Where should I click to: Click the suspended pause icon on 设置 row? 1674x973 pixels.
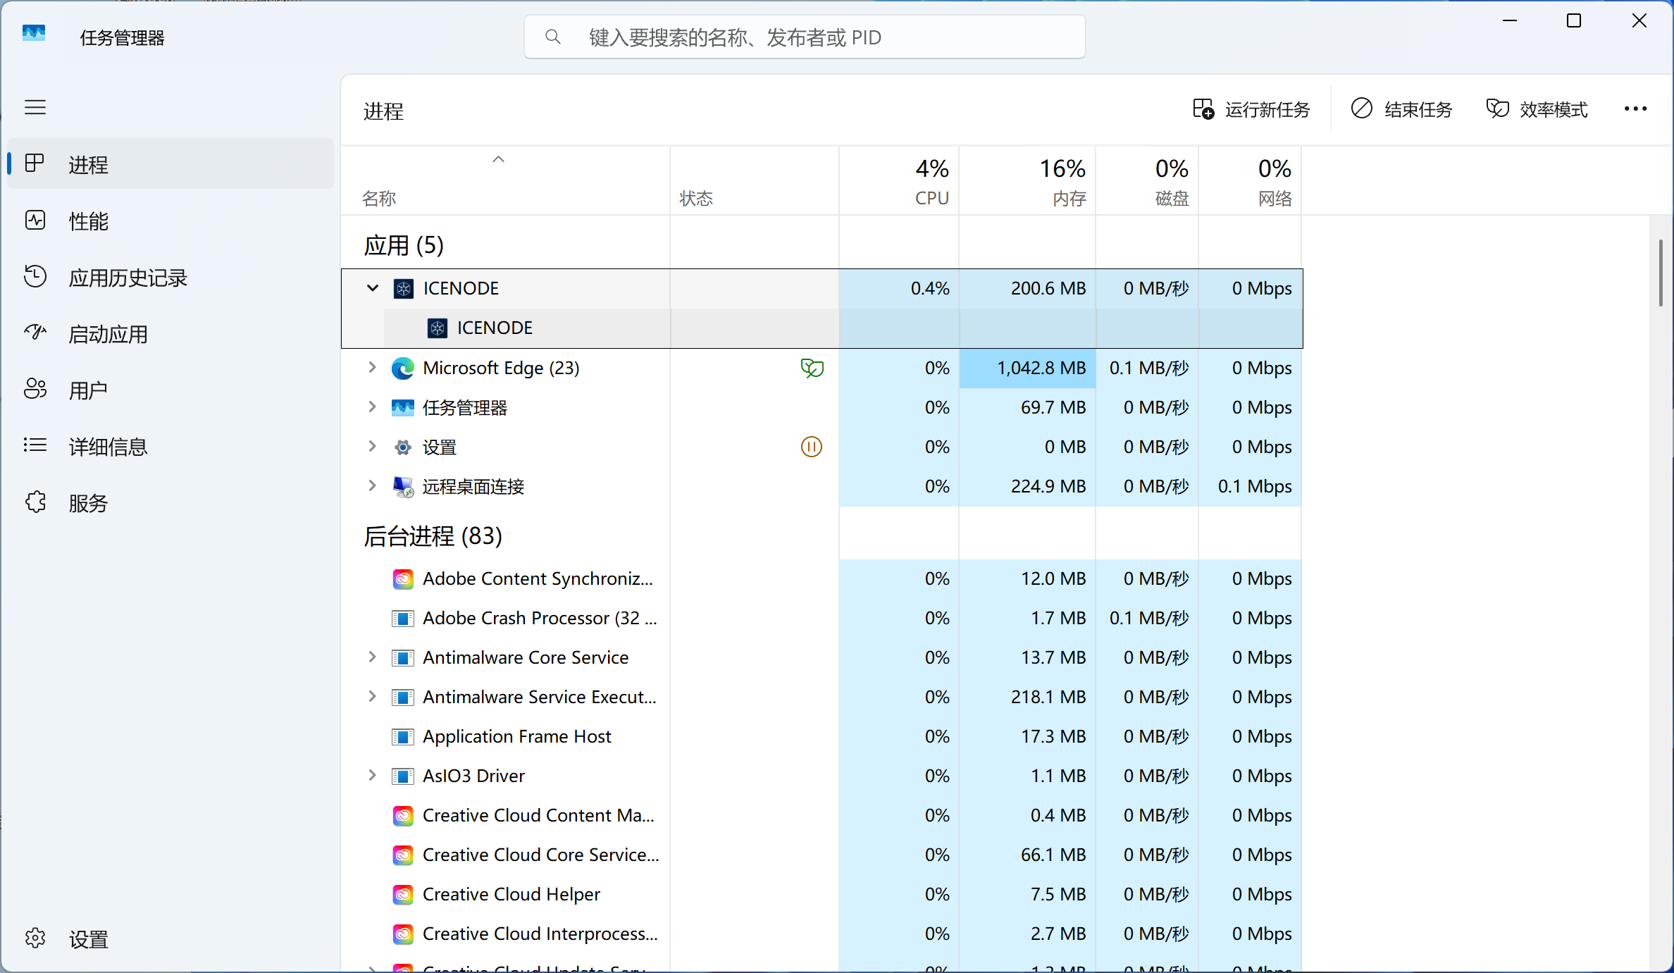click(x=812, y=447)
